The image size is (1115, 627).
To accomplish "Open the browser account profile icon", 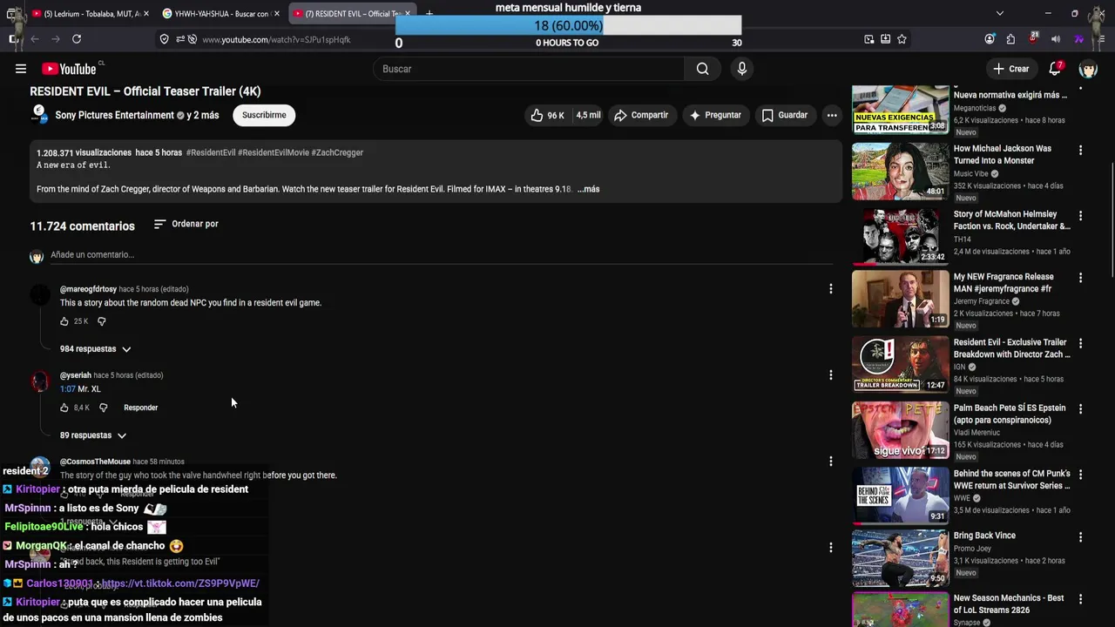I will 990,39.
